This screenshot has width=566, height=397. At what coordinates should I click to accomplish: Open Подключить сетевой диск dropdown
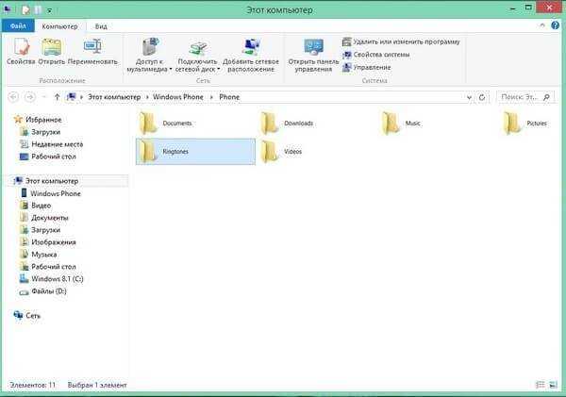(197, 56)
